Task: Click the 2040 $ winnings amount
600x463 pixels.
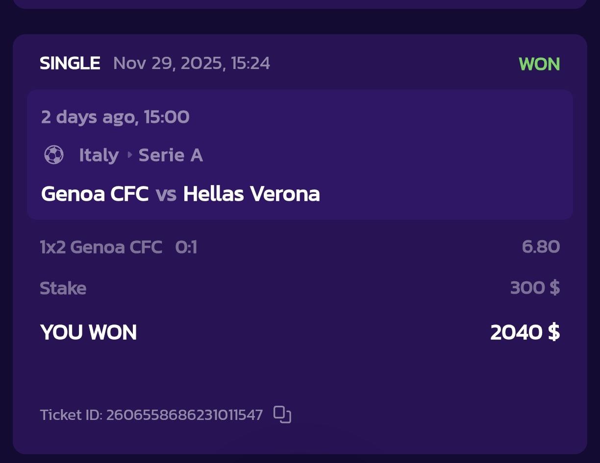Action: click(x=525, y=332)
